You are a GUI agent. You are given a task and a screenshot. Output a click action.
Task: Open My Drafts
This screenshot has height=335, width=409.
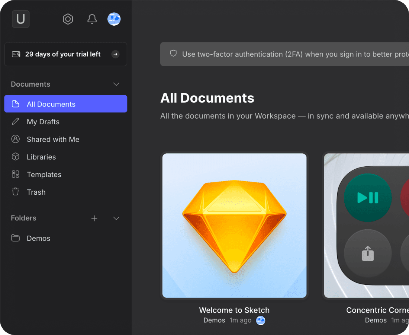(x=66, y=122)
